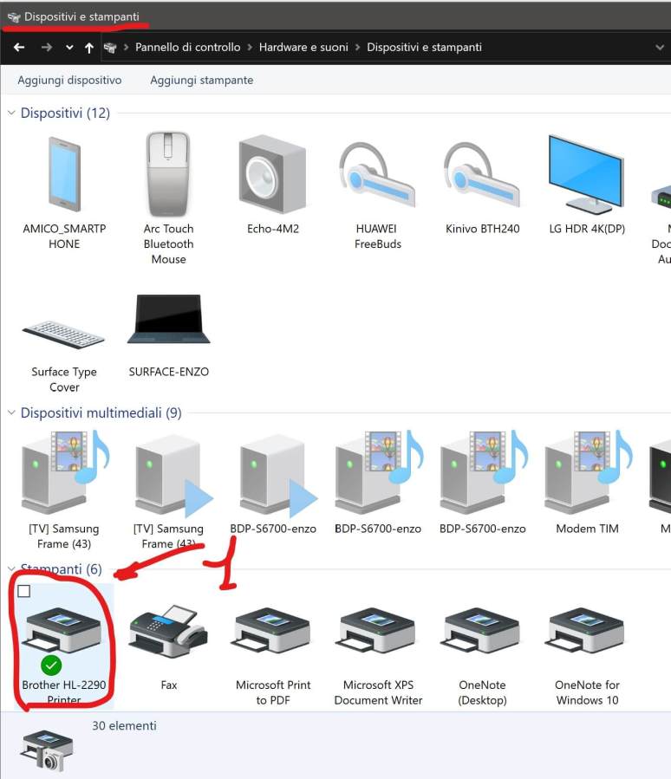Select the Kinivo BTH240 headset

[482, 175]
